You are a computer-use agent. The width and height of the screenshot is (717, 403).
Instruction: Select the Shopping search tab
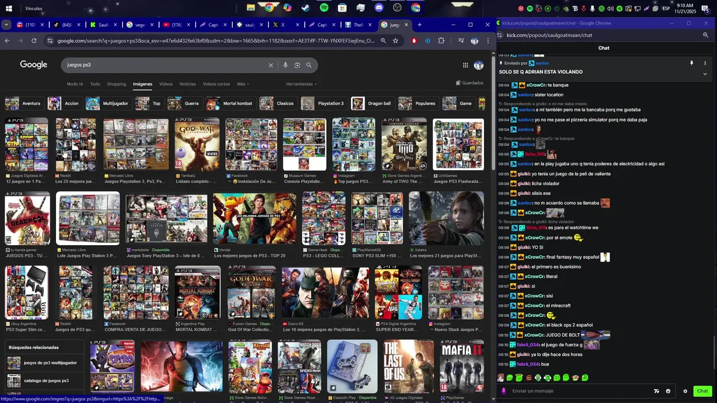[117, 84]
